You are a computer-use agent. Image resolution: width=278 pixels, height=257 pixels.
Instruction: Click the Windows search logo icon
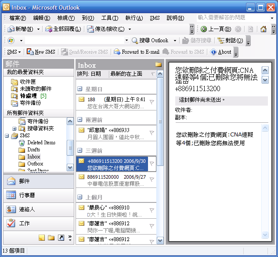click(11, 40)
